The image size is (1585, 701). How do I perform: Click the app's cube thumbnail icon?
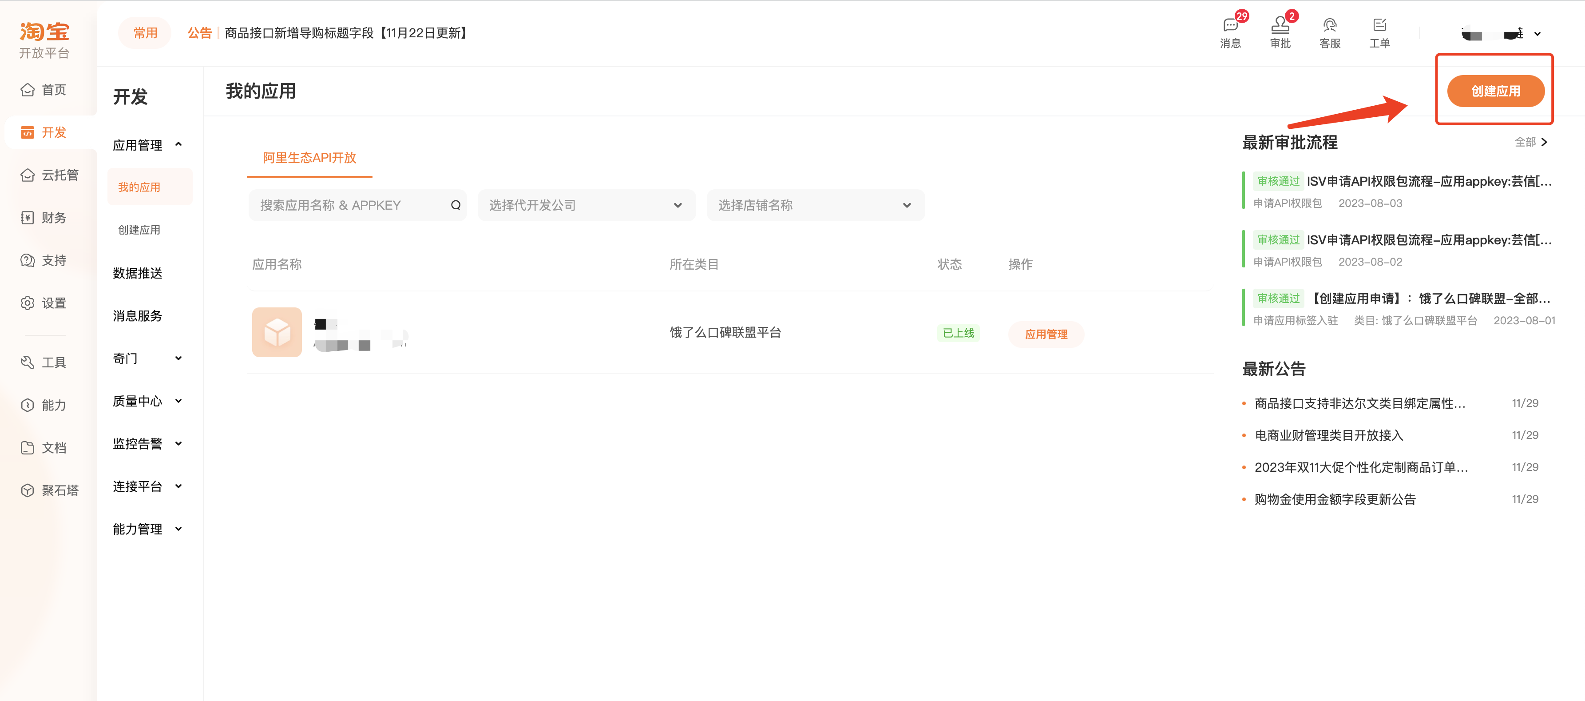[277, 332]
